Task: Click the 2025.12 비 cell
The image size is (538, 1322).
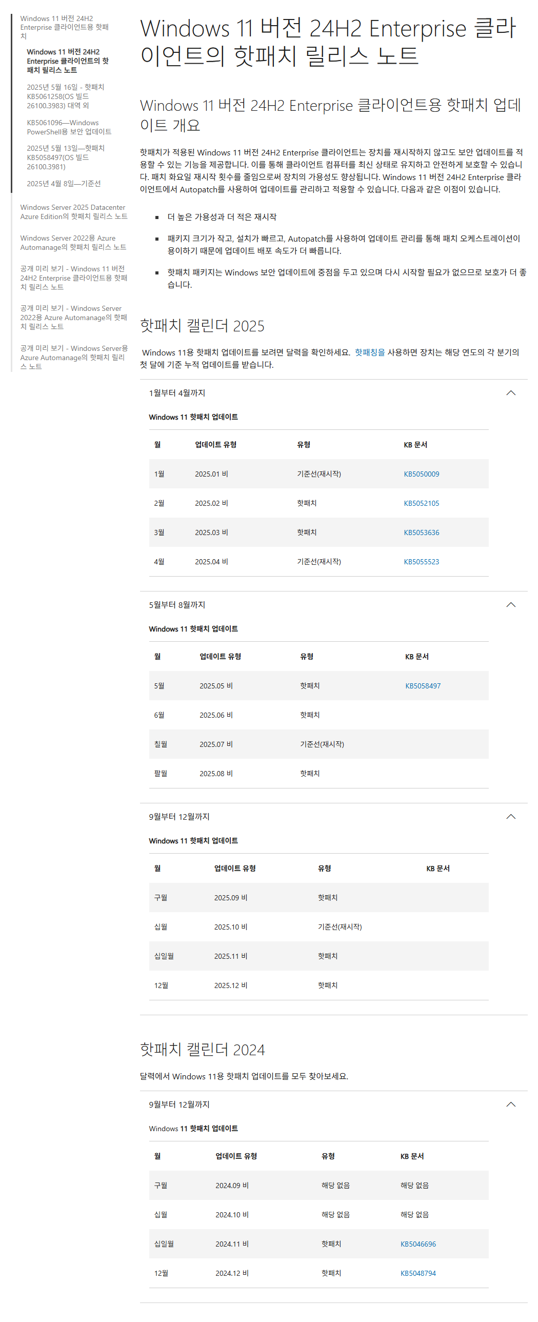Action: tap(231, 986)
